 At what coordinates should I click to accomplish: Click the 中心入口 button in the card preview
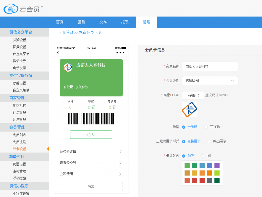click(91, 134)
